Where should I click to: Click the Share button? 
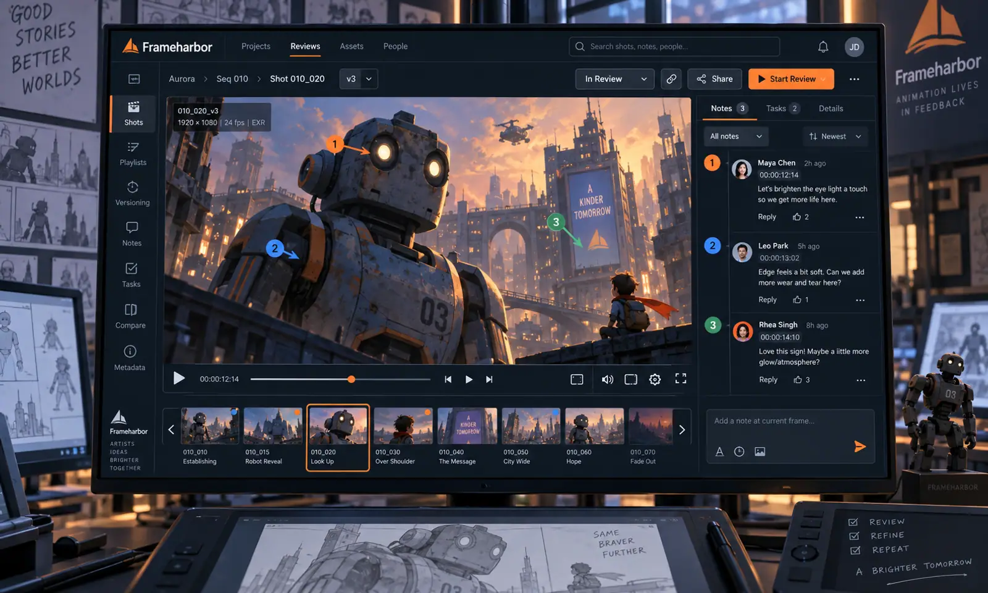coord(714,79)
